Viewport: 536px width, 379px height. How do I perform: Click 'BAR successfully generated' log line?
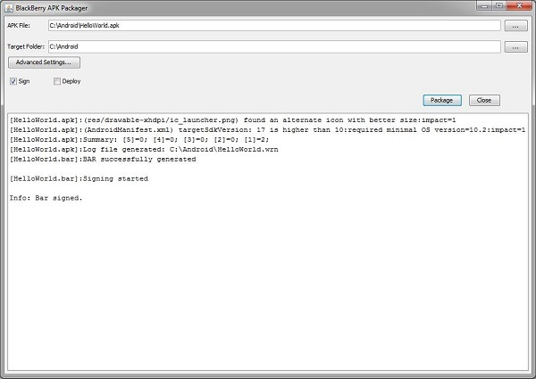click(103, 160)
